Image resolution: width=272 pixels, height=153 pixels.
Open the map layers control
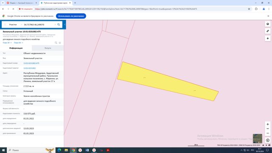(x=268, y=24)
